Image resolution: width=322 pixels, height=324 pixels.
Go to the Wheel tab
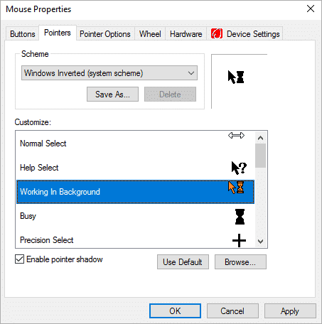pos(150,34)
